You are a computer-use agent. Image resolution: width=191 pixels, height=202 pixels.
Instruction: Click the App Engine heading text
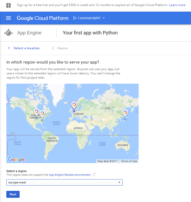pos(29,33)
